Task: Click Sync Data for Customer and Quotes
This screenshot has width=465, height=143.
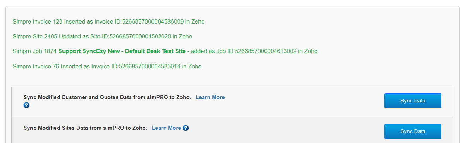Action: point(413,101)
